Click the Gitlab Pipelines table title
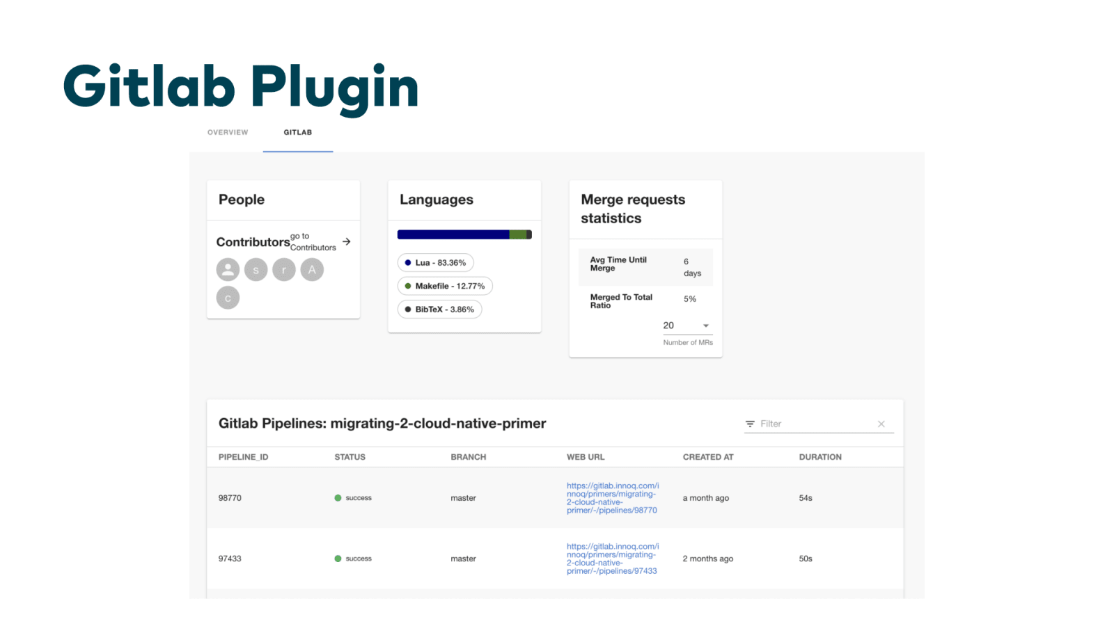The image size is (1114, 626). pyautogui.click(x=382, y=424)
